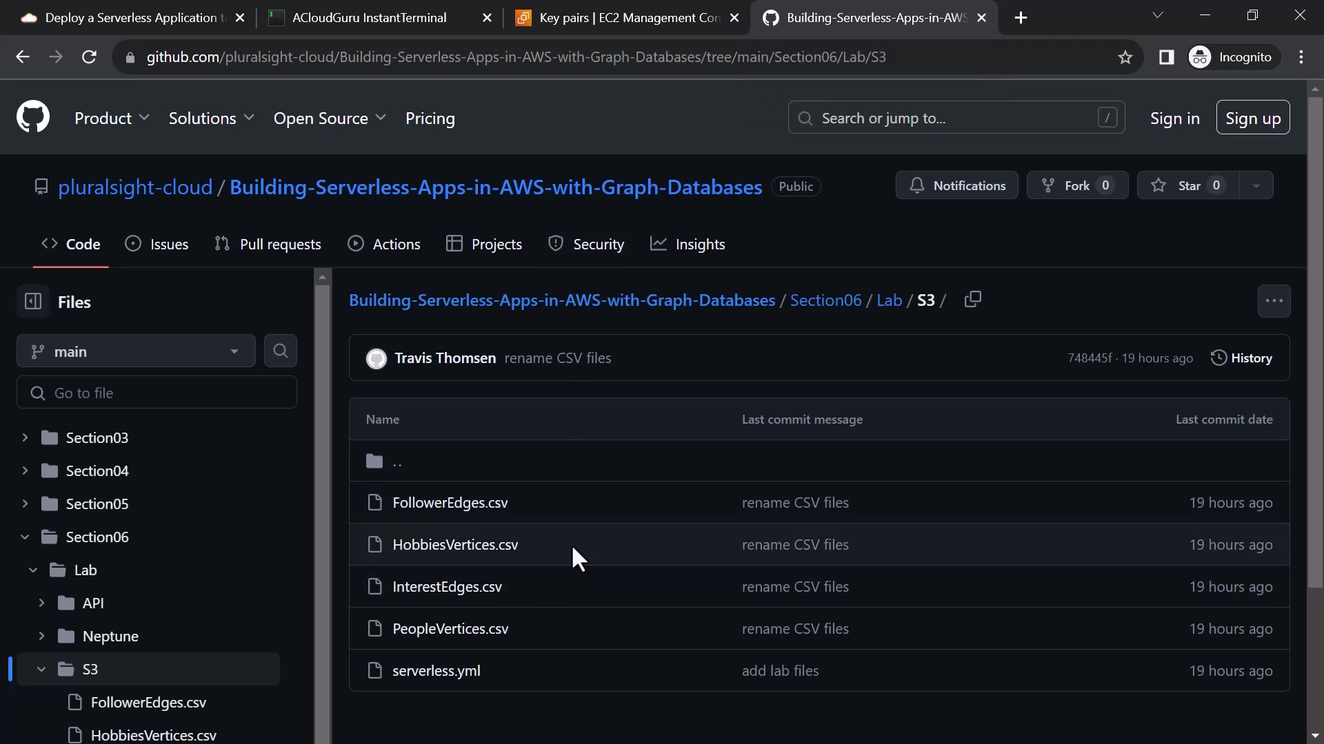The image size is (1324, 744).
Task: Click the file search magnifier button
Action: pos(280,351)
